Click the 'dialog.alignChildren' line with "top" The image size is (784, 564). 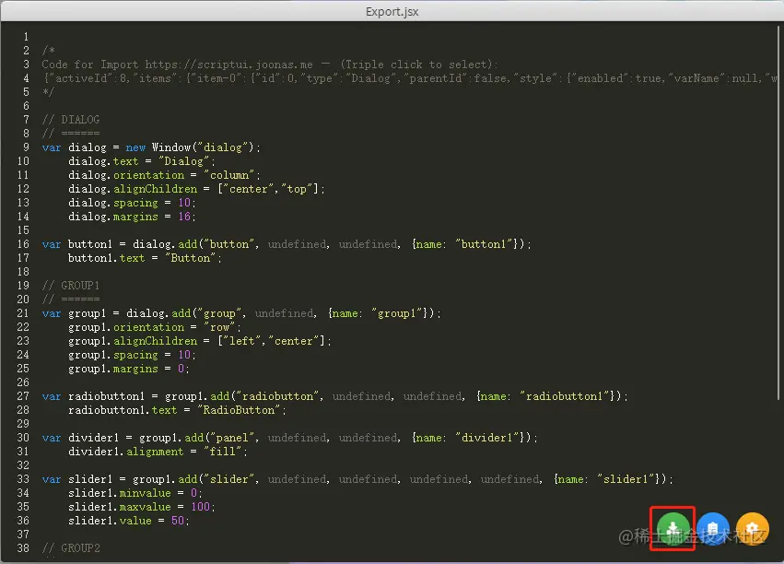click(x=196, y=189)
